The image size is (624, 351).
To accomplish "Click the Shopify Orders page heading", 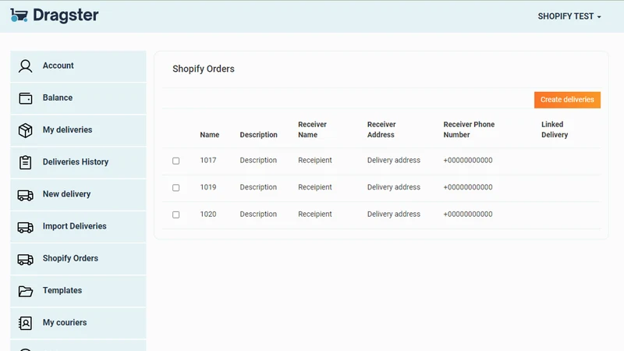I will (x=204, y=69).
